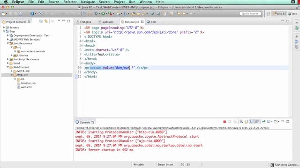Open the Open Perspective icon
Viewport: 300px width, 168px height.
(x=268, y=14)
